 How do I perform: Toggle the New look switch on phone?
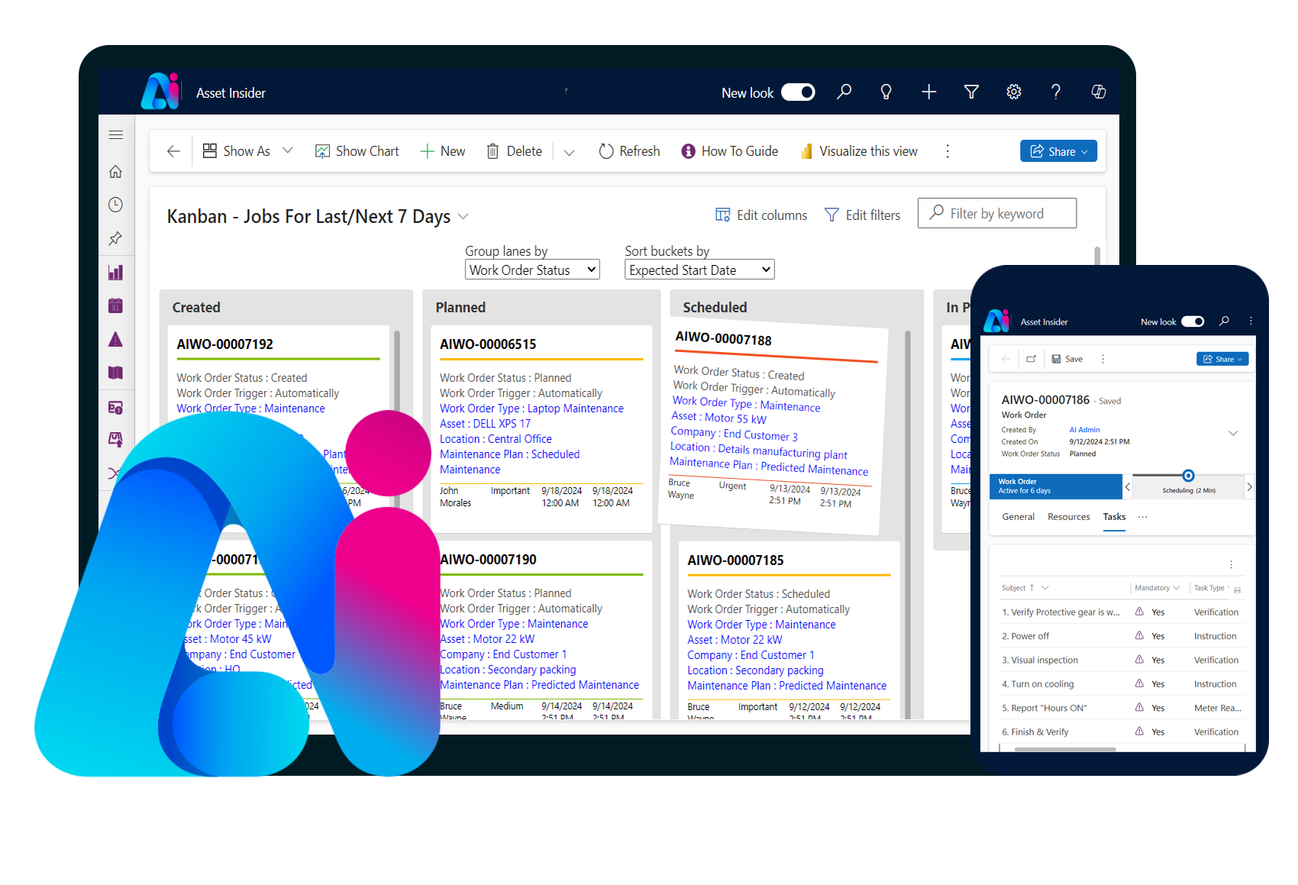1193,321
